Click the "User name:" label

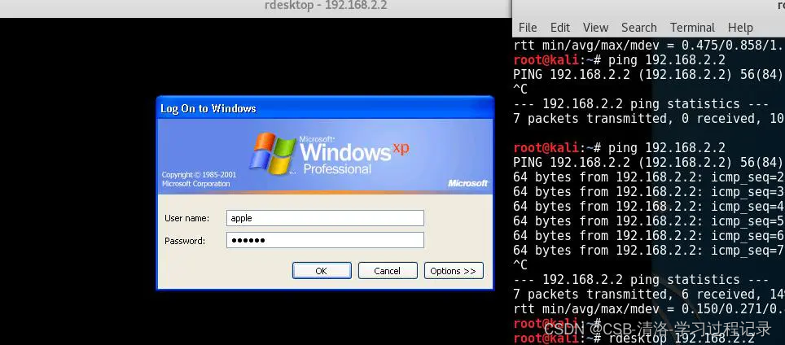click(x=186, y=219)
